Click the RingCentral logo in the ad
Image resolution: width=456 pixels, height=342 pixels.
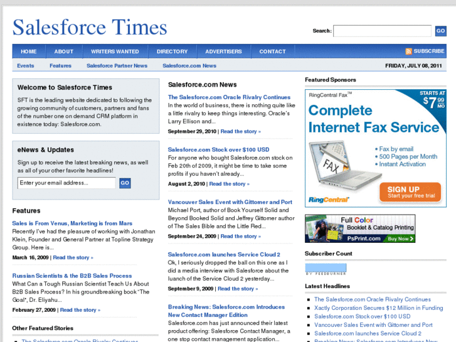coord(329,200)
